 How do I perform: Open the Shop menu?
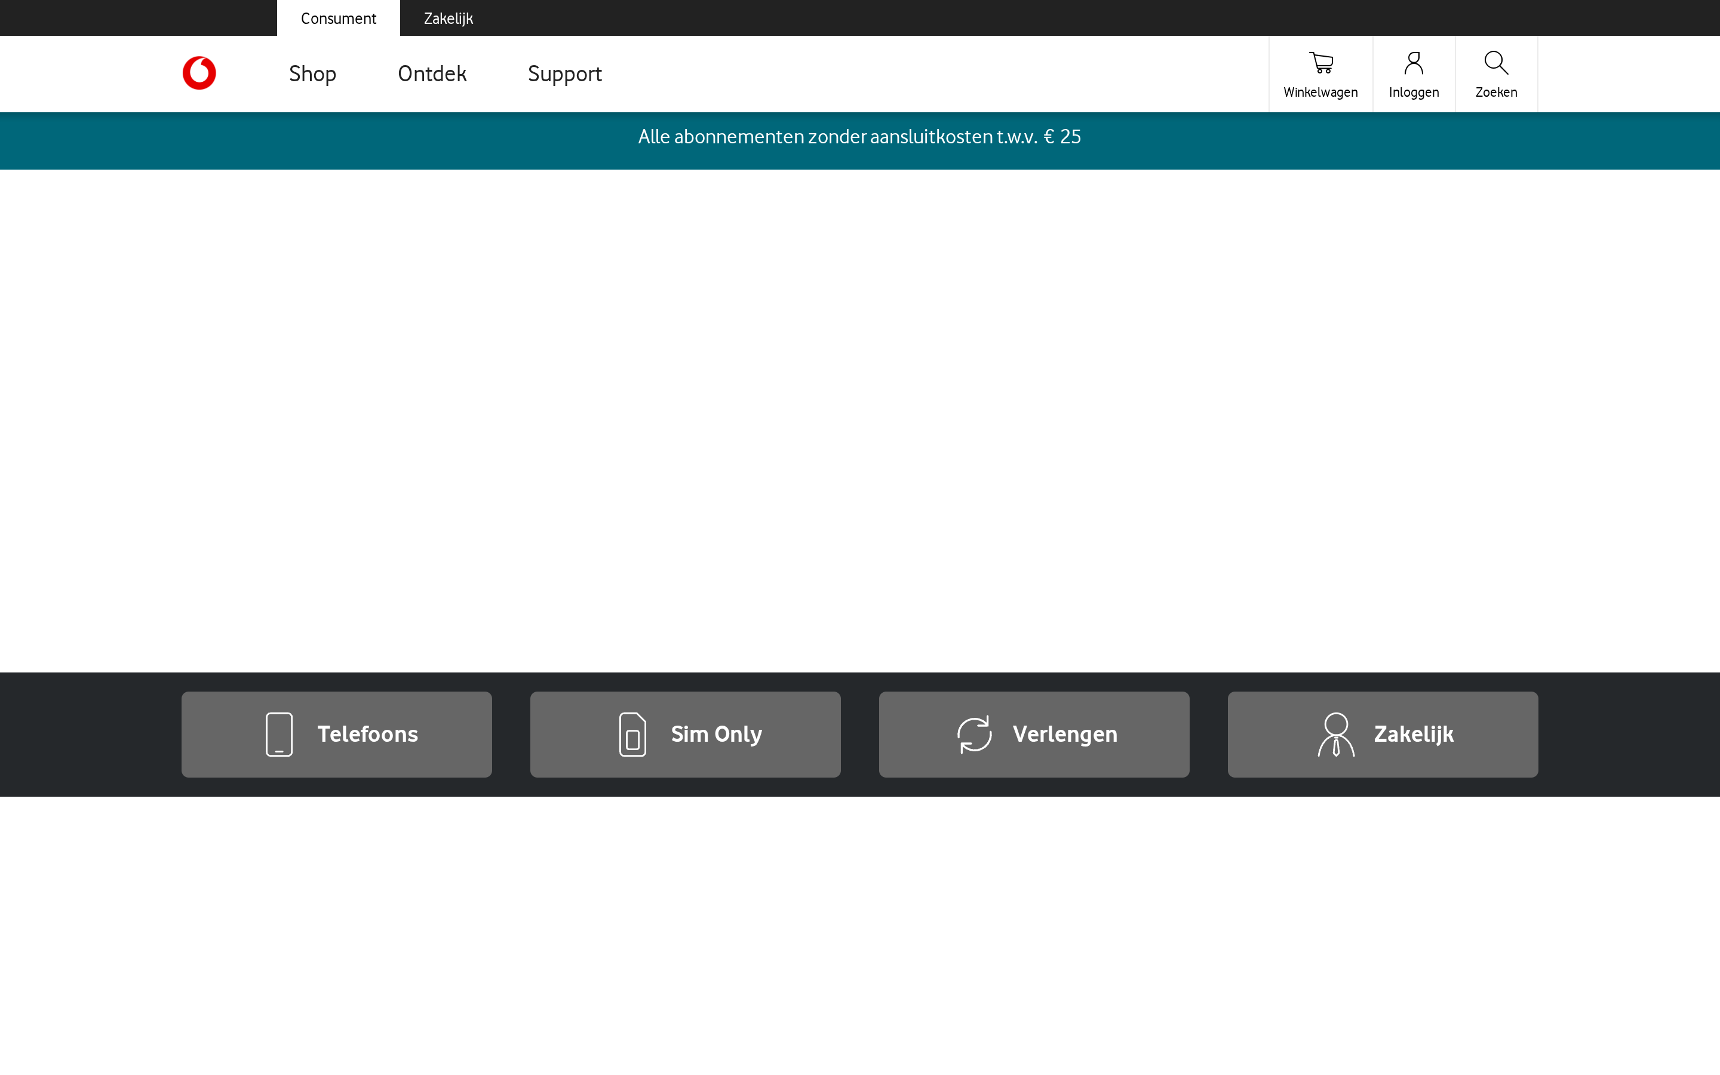coord(313,73)
